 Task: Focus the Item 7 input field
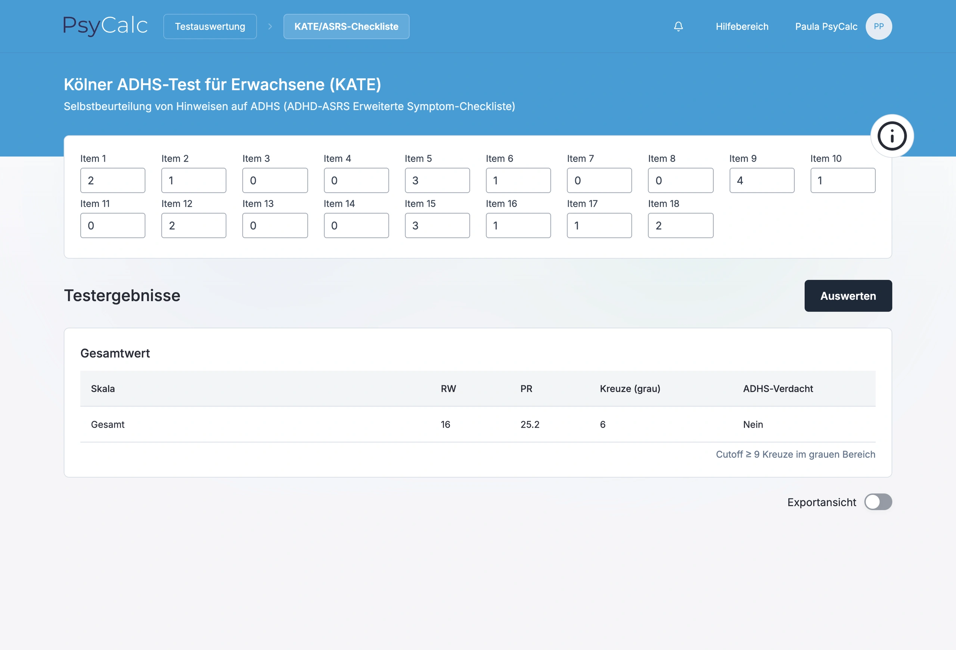coord(599,180)
